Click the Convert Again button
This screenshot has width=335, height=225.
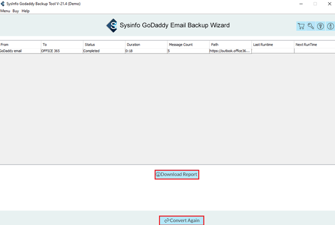tap(181, 220)
